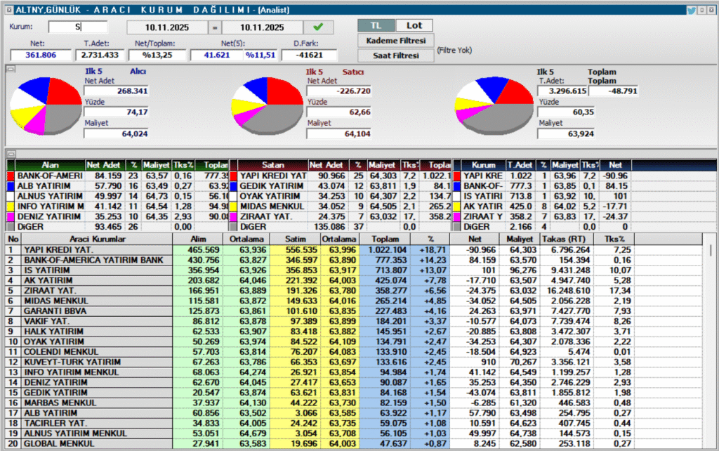The image size is (719, 451).
Task: Click DiGER row in Alan table
Action: [117, 227]
